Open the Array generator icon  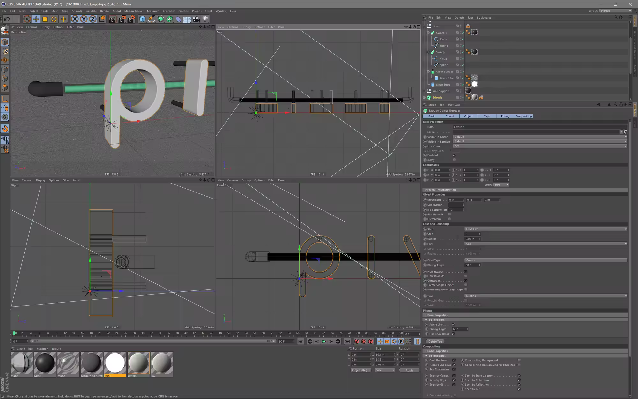169,19
